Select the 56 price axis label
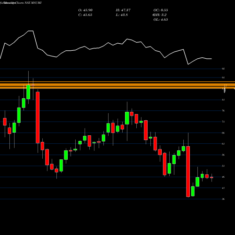The height and width of the screenshot is (235, 235). [x=223, y=155]
